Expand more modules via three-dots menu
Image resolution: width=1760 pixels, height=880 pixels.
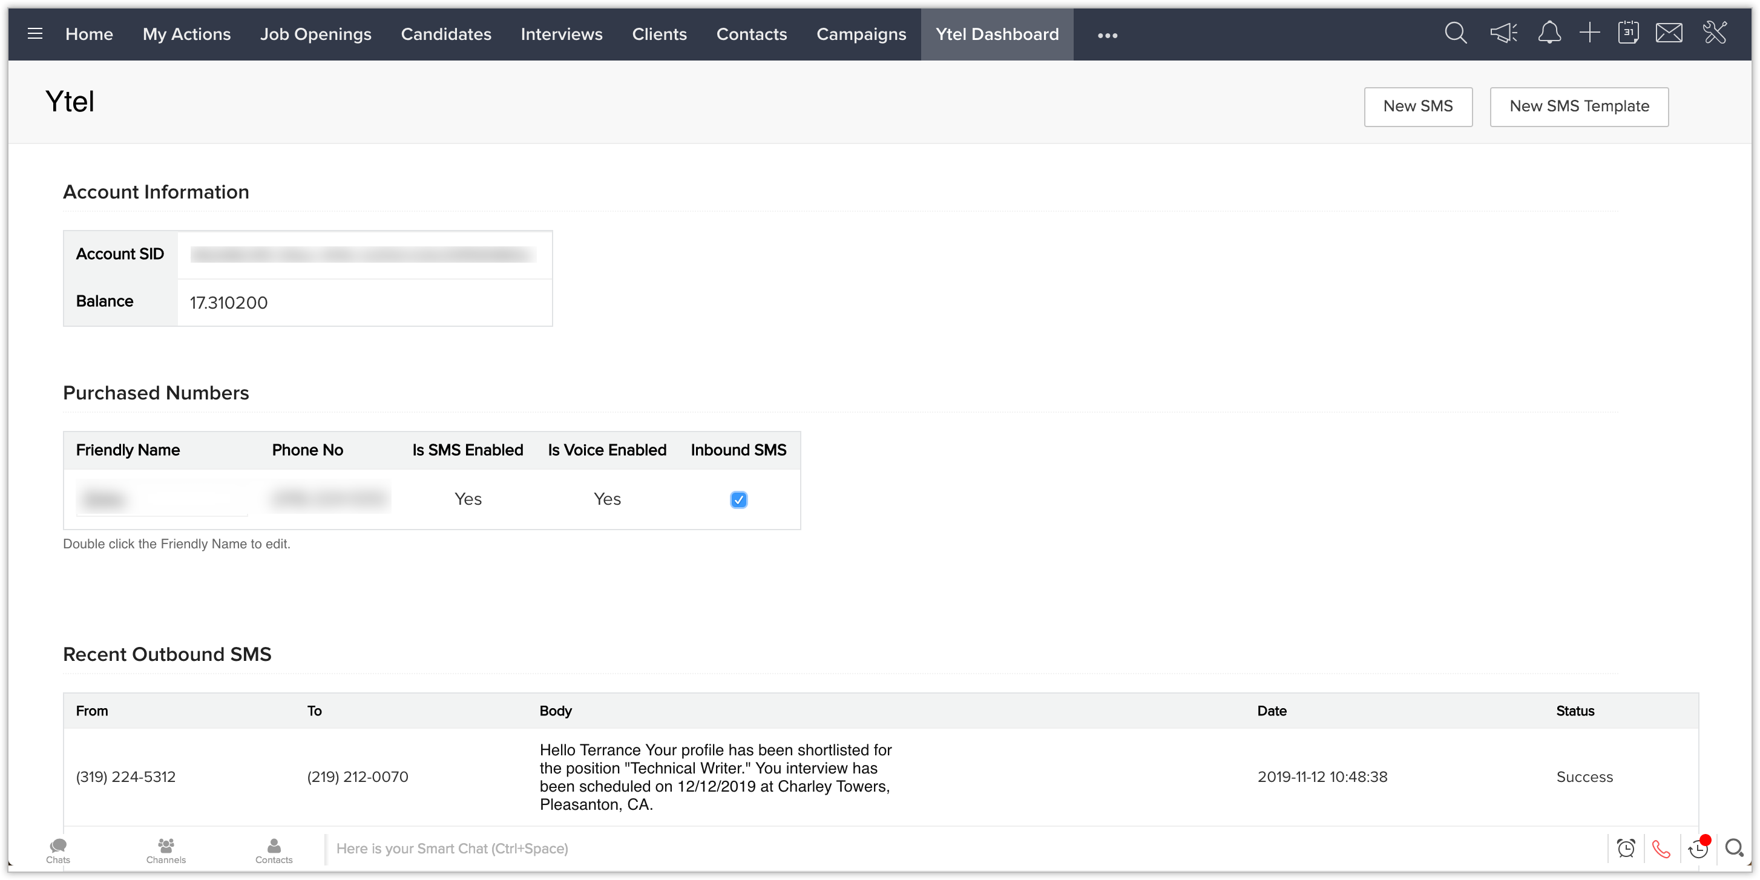pyautogui.click(x=1107, y=35)
